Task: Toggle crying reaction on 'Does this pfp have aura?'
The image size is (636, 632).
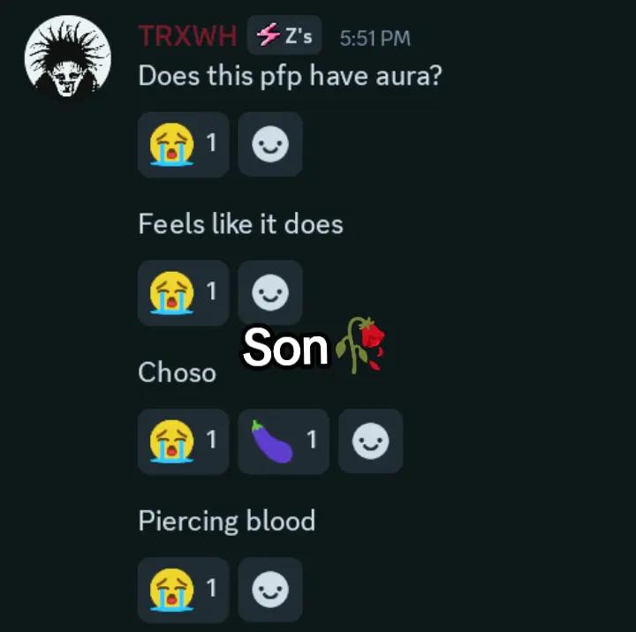Action: click(x=184, y=145)
